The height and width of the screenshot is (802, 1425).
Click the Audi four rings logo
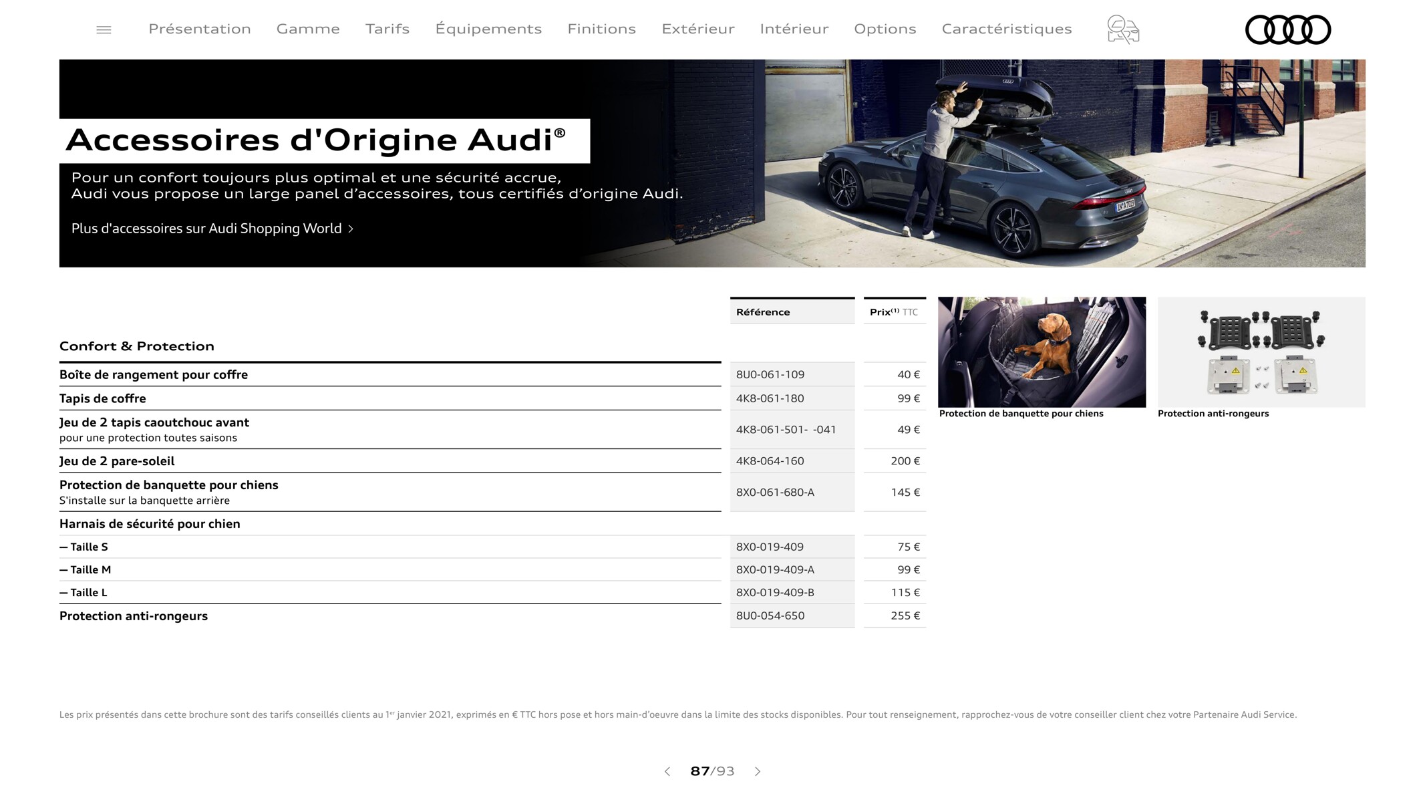[1288, 29]
